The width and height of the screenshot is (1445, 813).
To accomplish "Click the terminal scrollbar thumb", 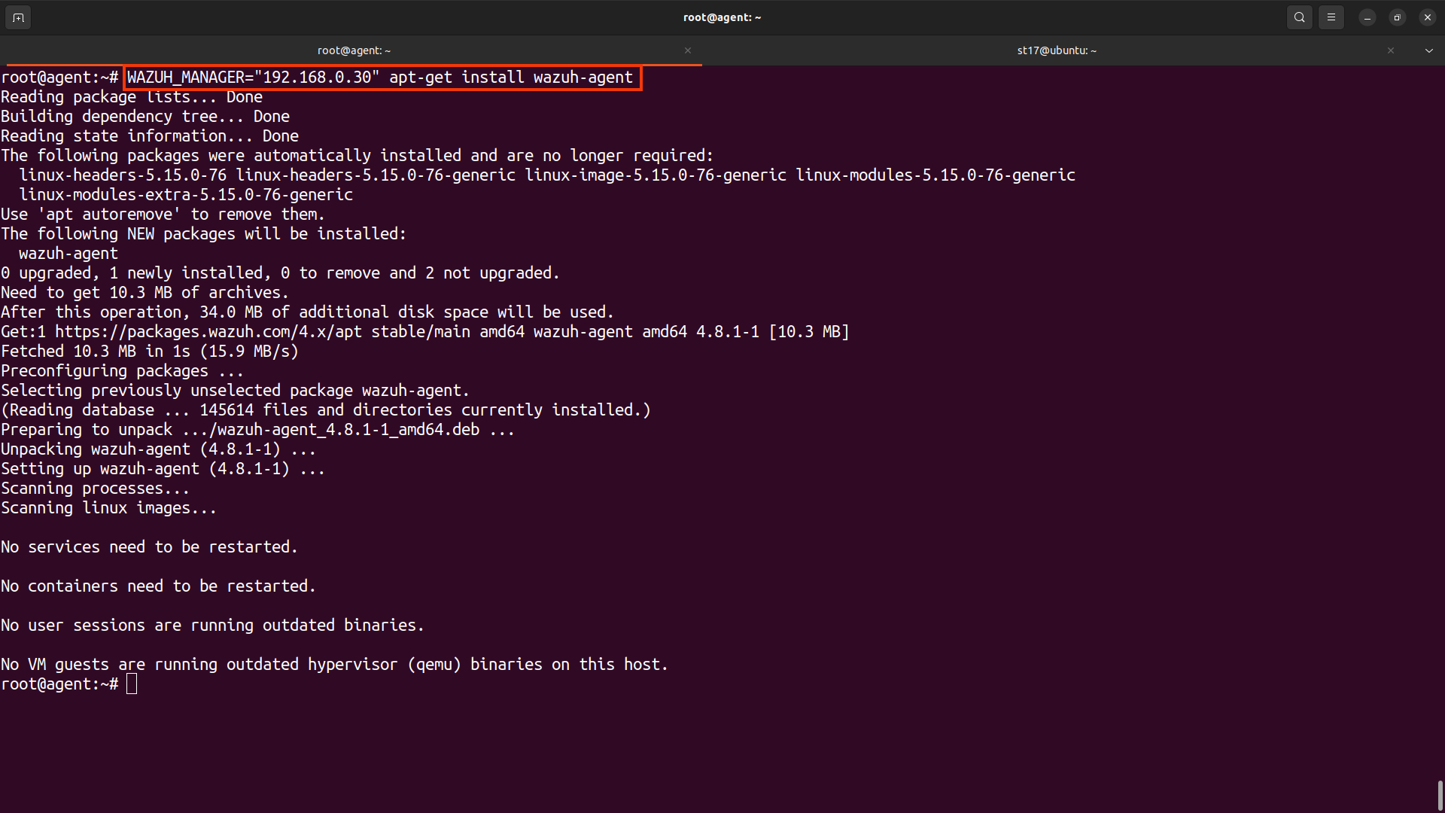I will (1440, 796).
